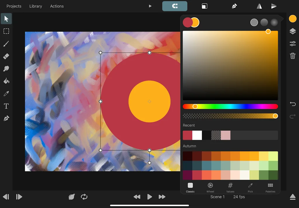This screenshot has width=299, height=208.
Task: Open the Layers panel
Action: (293, 31)
